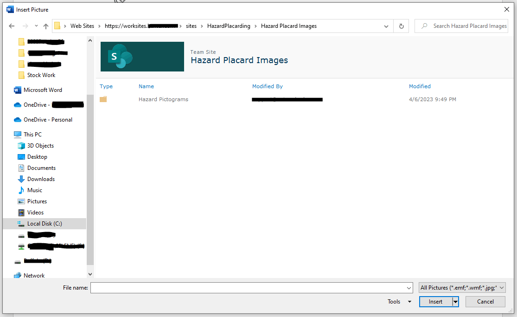The height and width of the screenshot is (317, 517).
Task: Click the Microsoft Word icon in sidebar
Action: 18,90
